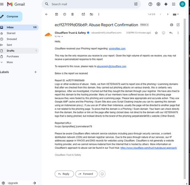Viewport: 190px width, 185px height.
Task: Open Drafts folder
Action: click(19, 51)
